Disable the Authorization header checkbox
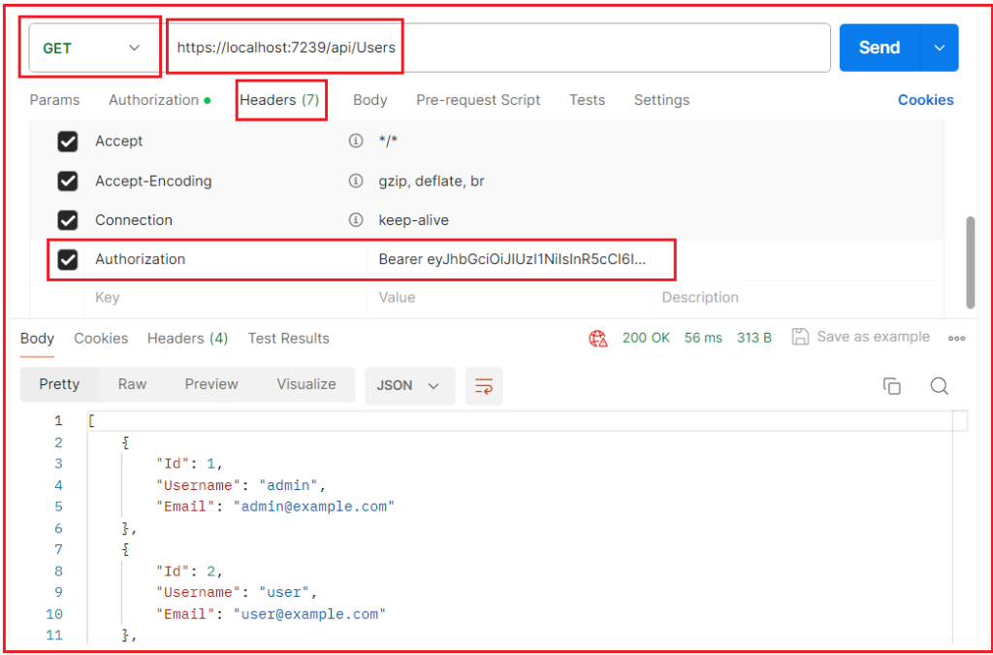993x655 pixels. point(67,260)
